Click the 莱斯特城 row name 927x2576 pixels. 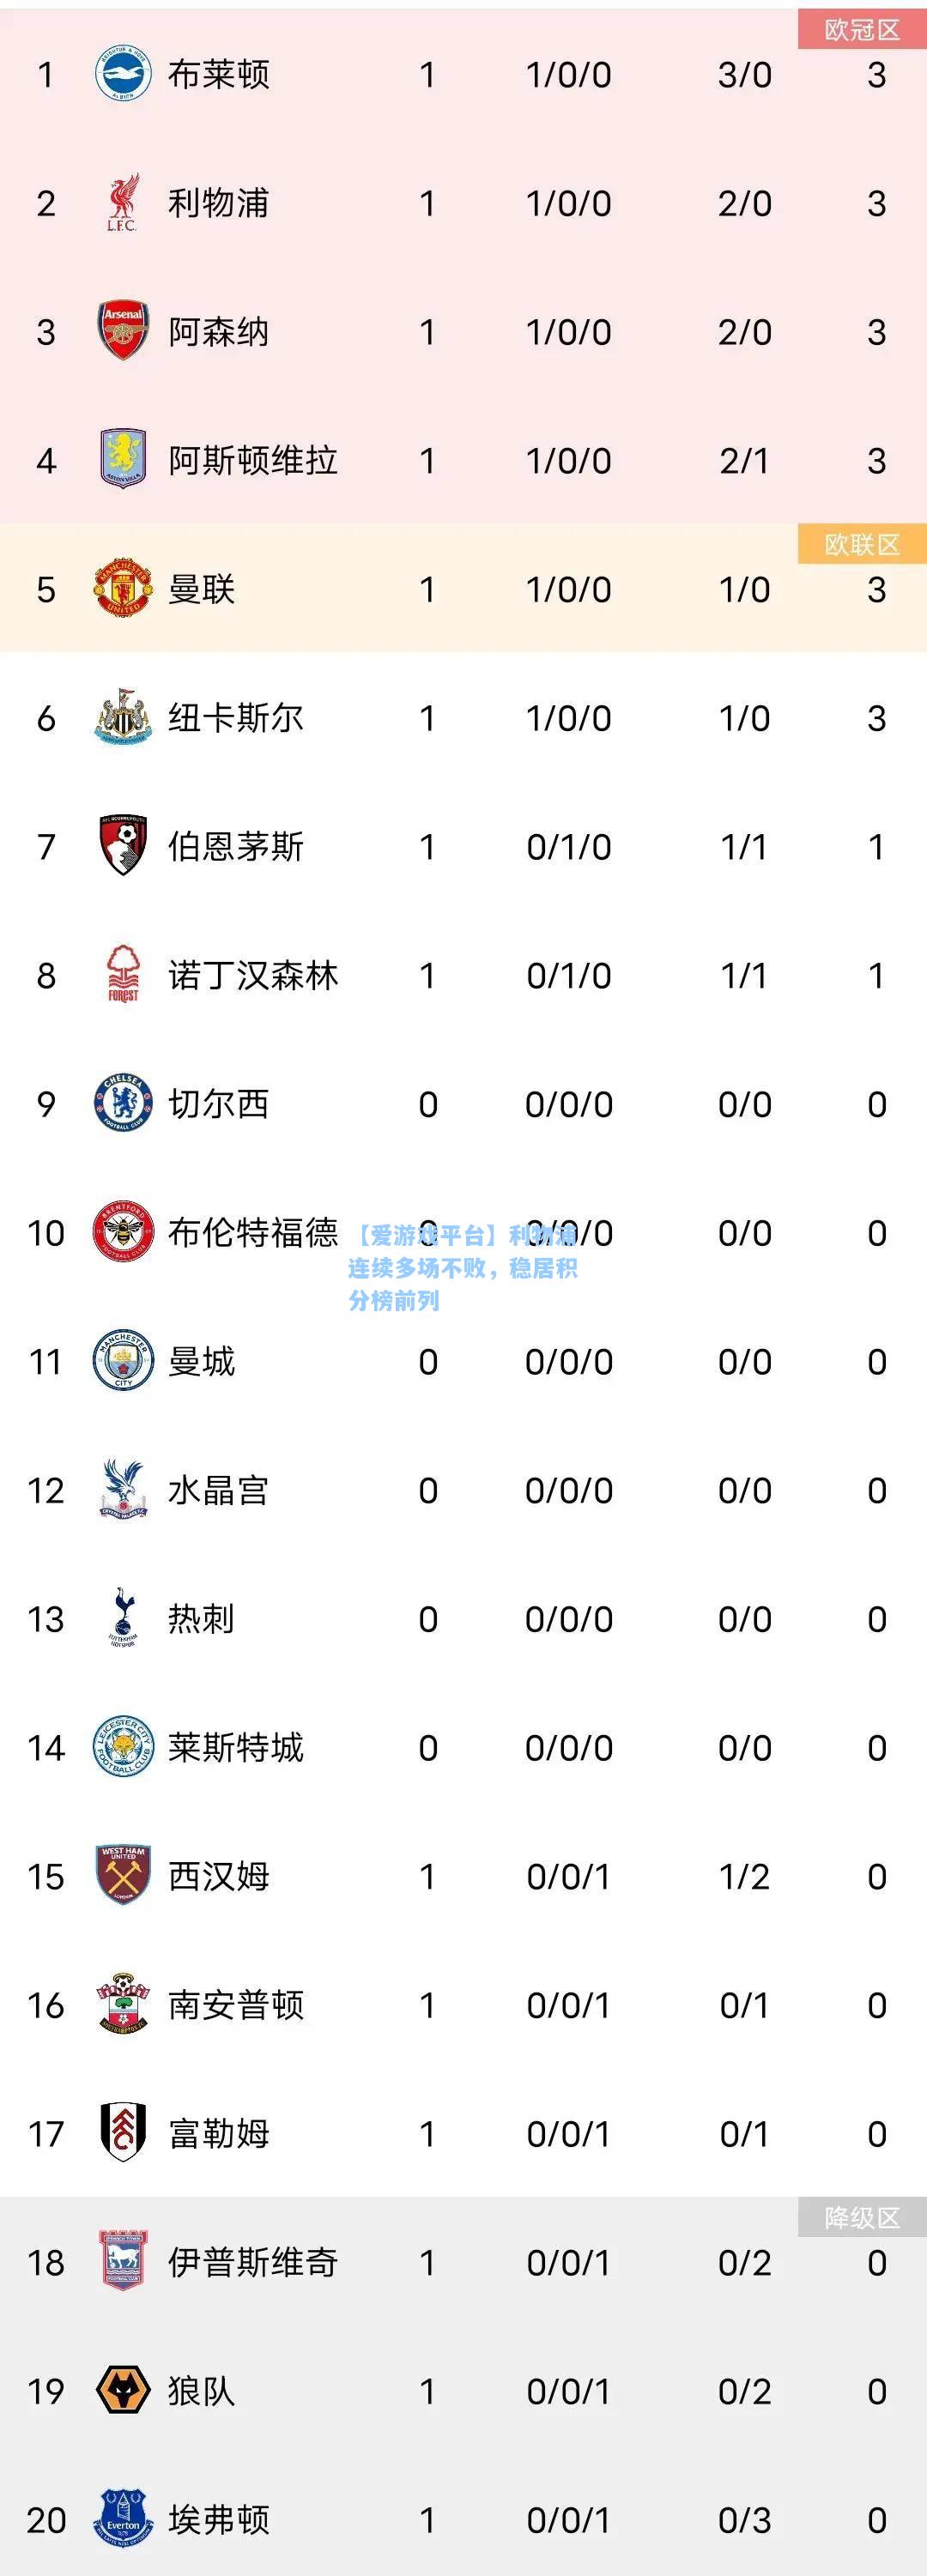point(236,1747)
